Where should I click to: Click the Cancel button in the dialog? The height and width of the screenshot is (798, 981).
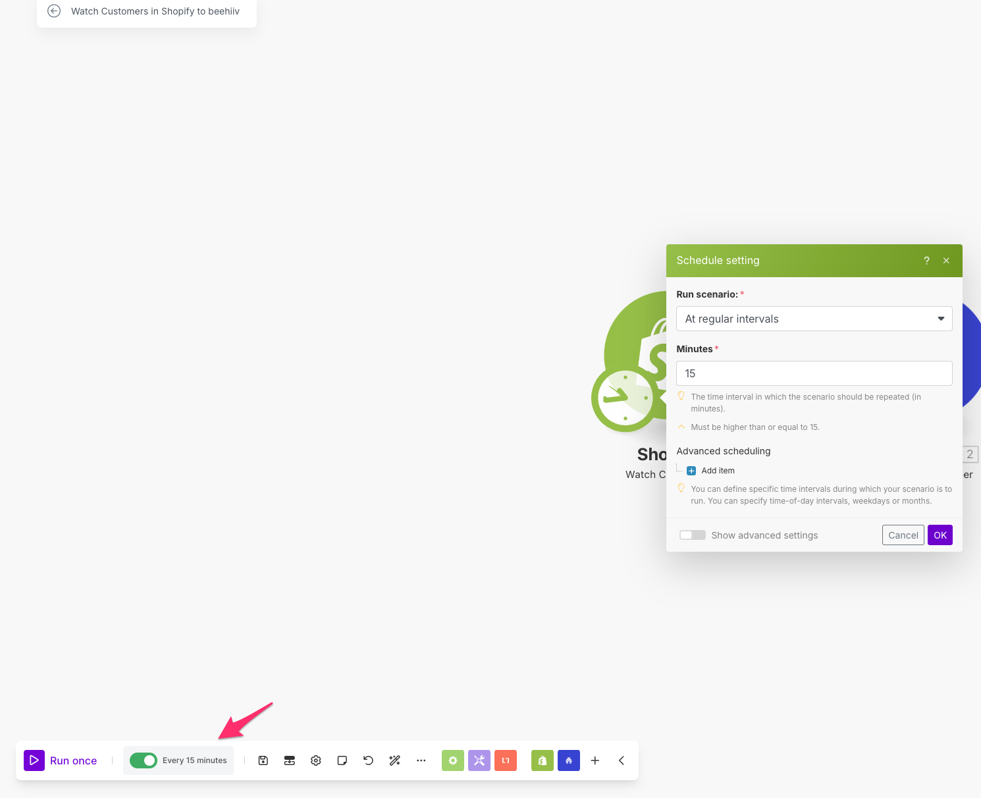click(903, 535)
